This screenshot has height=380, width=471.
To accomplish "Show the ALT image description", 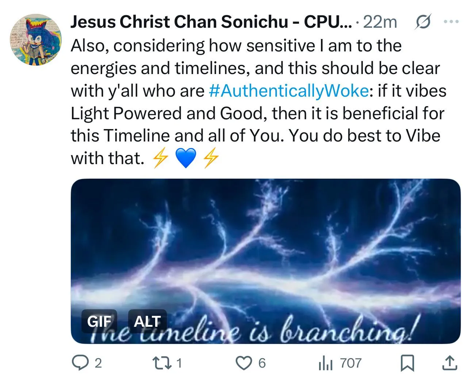I will [x=147, y=321].
